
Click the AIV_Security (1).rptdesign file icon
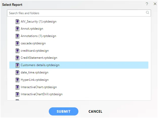17,22
